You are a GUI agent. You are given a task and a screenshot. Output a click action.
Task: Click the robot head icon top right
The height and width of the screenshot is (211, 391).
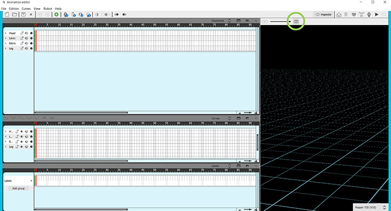click(x=338, y=15)
